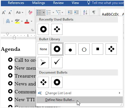Select the square bullet in Bullet Library
Image resolution: width=125 pixels, height=108 pixels.
98,49
